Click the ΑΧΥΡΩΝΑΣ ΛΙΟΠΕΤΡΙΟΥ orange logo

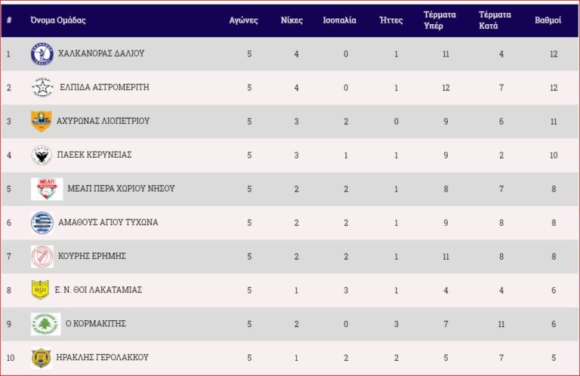point(42,121)
